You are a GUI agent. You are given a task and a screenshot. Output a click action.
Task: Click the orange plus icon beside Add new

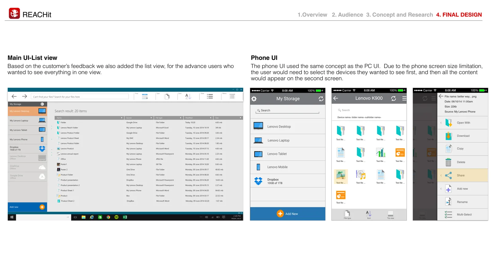point(42,207)
